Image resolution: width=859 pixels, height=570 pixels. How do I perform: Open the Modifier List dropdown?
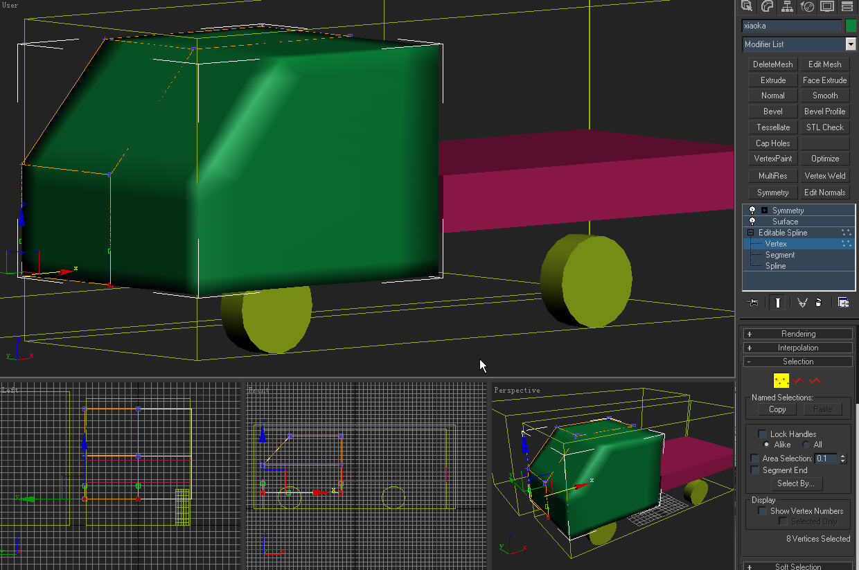(851, 44)
